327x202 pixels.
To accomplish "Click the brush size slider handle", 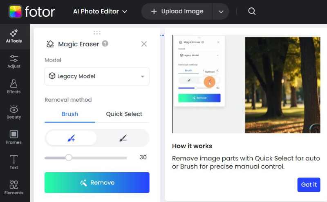I will tap(69, 158).
